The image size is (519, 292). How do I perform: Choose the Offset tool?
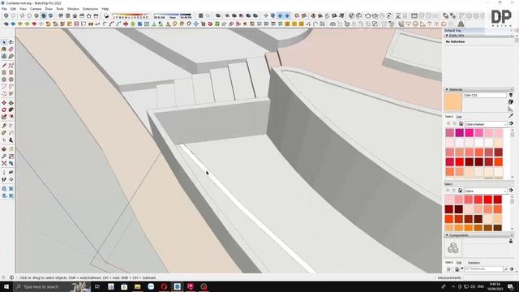(x=11, y=117)
